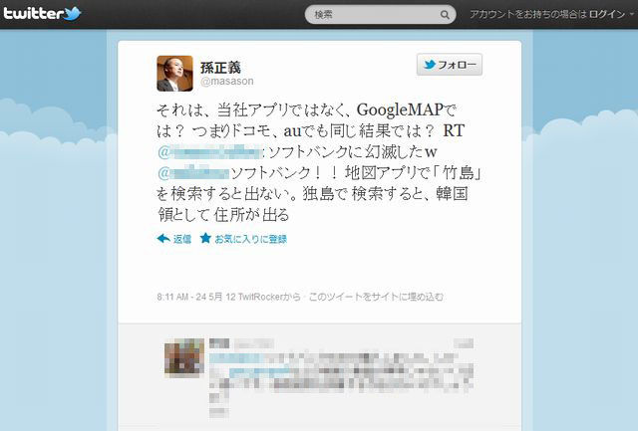Open first blurred @mention in tweet
The width and height of the screenshot is (638, 431).
pos(210,152)
